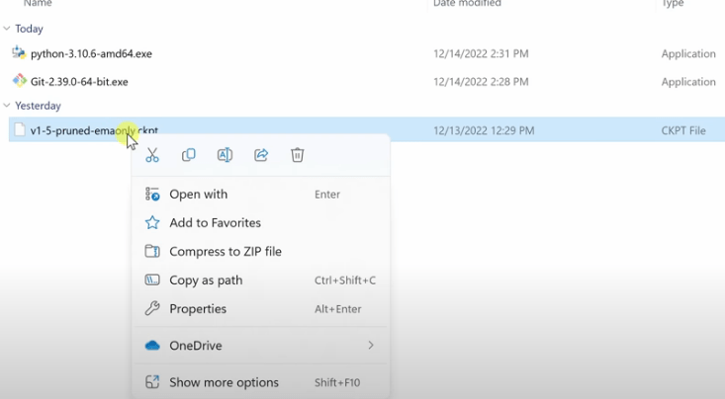Click the Share icon in context menu

(x=261, y=155)
